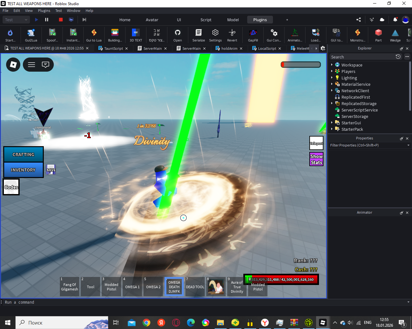Select ReplicatedFirst in Explorer

point(356,97)
